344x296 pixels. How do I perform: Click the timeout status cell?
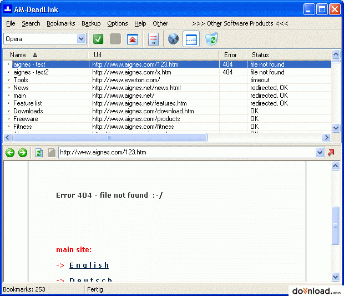(x=260, y=80)
